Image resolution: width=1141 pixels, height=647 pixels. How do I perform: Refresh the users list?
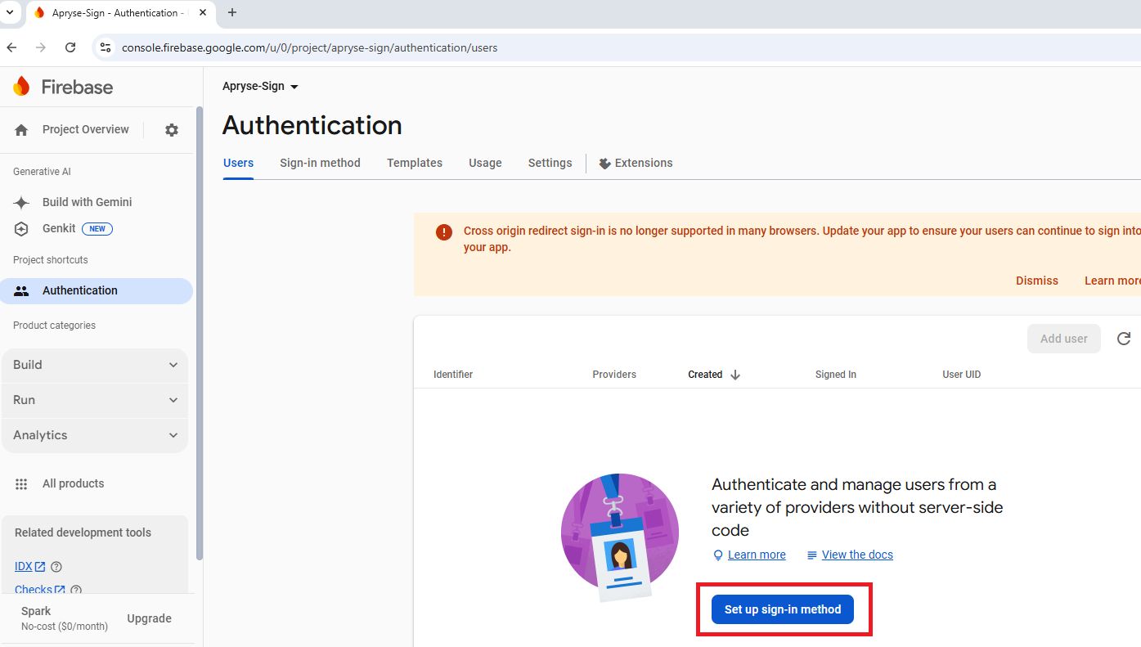tap(1124, 339)
